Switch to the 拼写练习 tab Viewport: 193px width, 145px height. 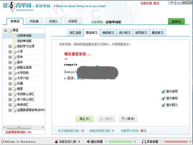pos(141,32)
